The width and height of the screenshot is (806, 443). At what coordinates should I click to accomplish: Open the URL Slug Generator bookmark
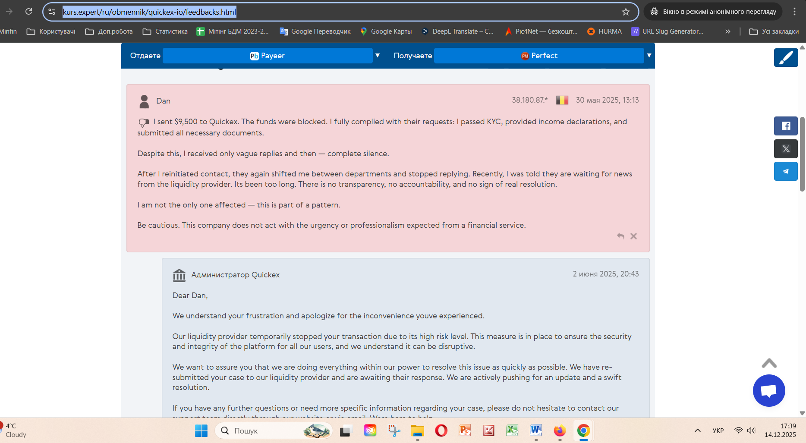pyautogui.click(x=667, y=31)
